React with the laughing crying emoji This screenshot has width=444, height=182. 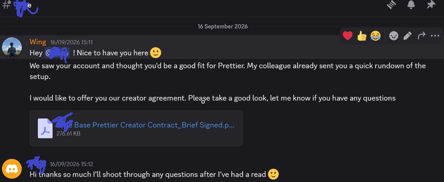[375, 36]
